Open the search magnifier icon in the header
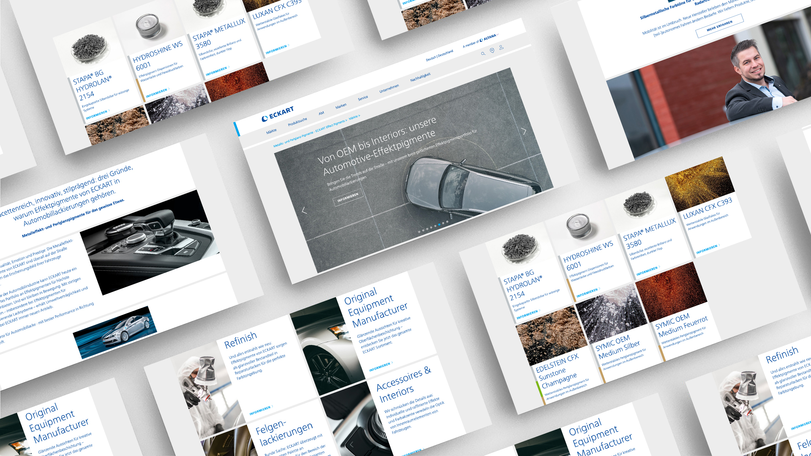The height and width of the screenshot is (456, 811). pyautogui.click(x=483, y=54)
